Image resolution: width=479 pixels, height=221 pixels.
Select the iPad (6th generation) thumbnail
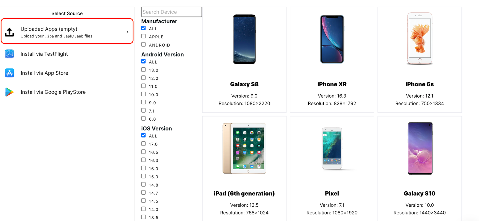pyautogui.click(x=244, y=149)
